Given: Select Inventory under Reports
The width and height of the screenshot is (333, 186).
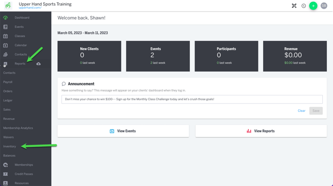Looking at the screenshot, I should pos(10,146).
